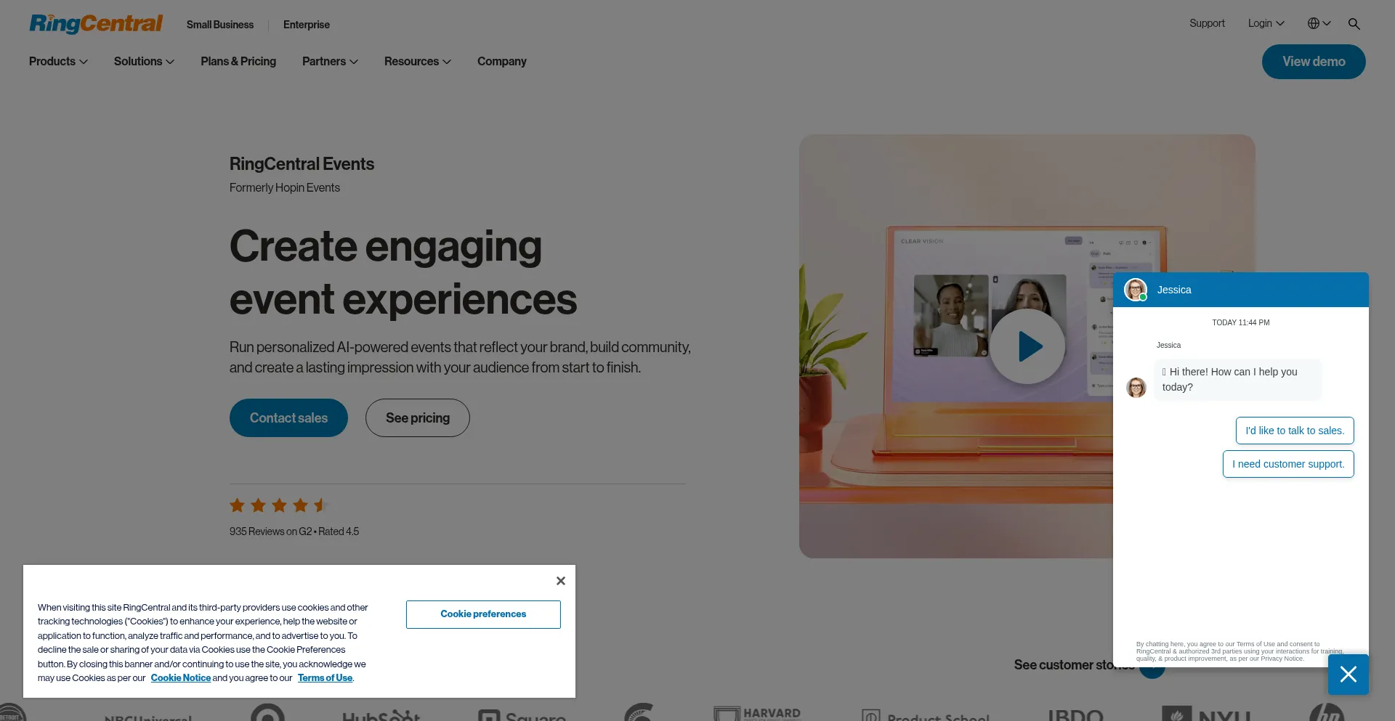Click Jessica's avatar in chat header
This screenshot has height=721, width=1395.
(x=1136, y=290)
